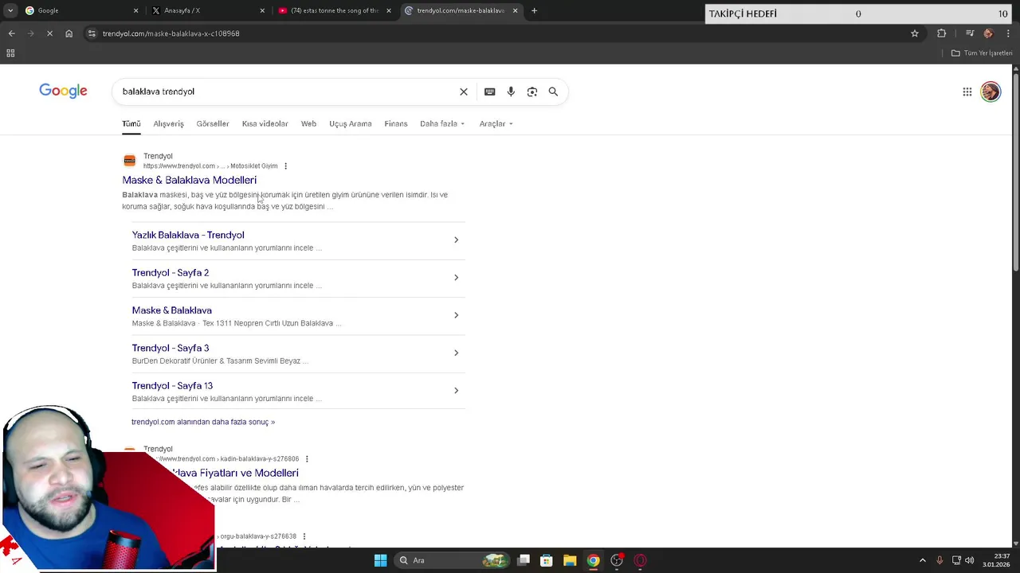The width and height of the screenshot is (1020, 573).
Task: Open Trendyol - Sayfa 3 sitelink
Action: pyautogui.click(x=171, y=348)
